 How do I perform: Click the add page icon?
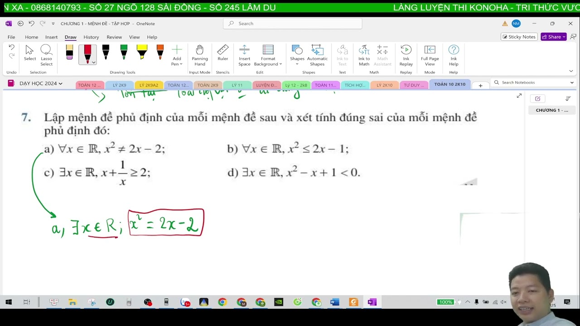[x=537, y=99]
